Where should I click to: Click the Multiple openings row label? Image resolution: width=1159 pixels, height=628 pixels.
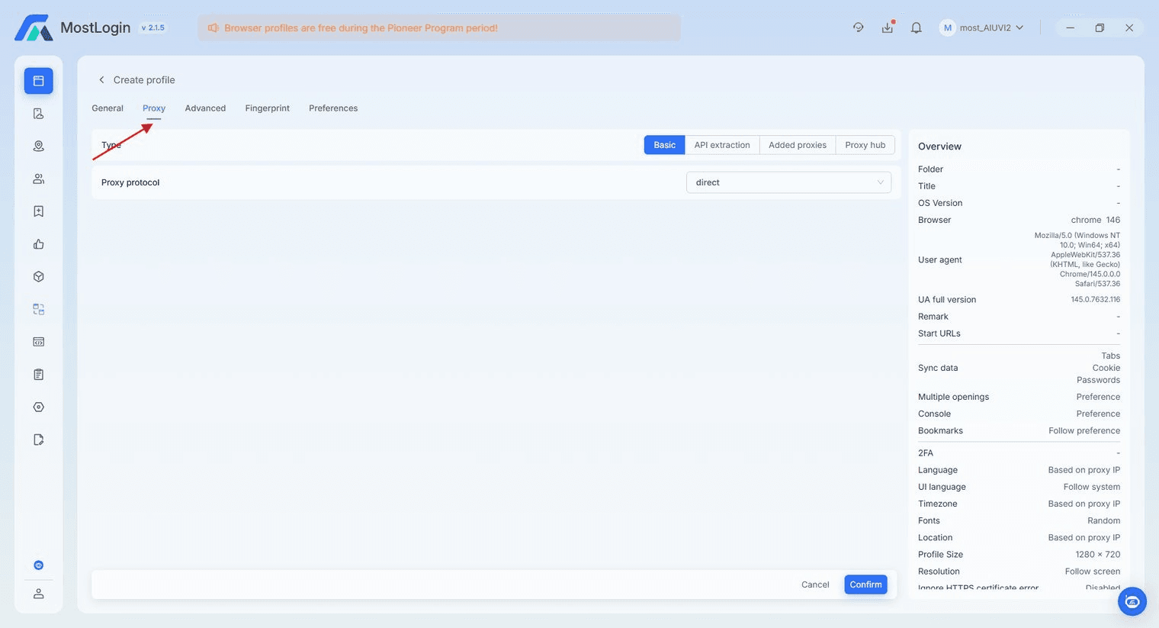(953, 397)
